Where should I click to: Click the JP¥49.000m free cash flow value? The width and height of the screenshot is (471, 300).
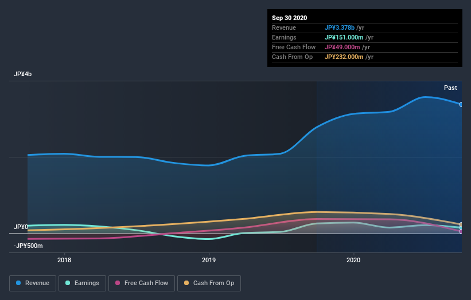342,47
